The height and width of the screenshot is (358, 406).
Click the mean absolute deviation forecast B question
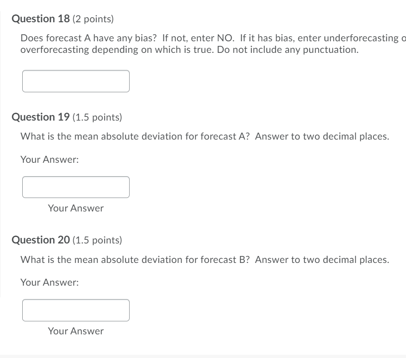[x=204, y=260]
